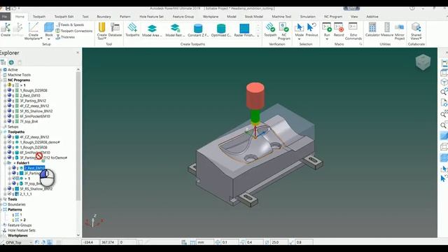Switch to the Boundary tab

click(104, 17)
